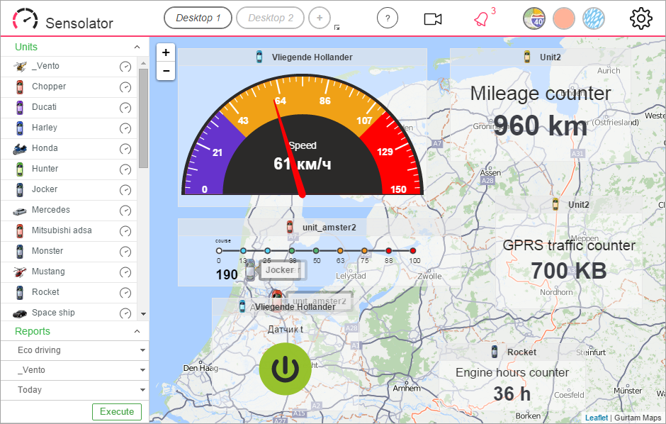Select the Ducati unit
666x424 pixels.
pyautogui.click(x=69, y=108)
